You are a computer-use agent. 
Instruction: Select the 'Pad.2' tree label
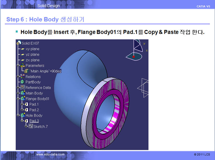point(34,110)
